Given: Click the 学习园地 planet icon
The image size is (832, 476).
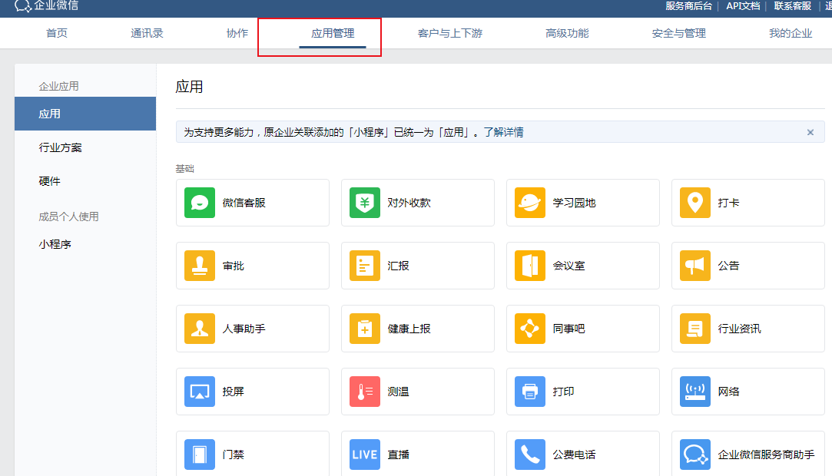Looking at the screenshot, I should click(529, 203).
